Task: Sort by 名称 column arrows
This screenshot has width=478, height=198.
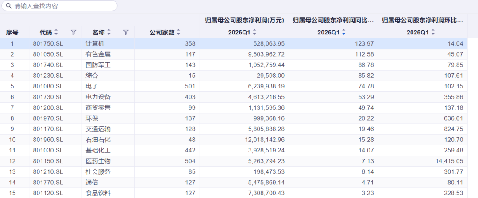Action: (x=109, y=32)
